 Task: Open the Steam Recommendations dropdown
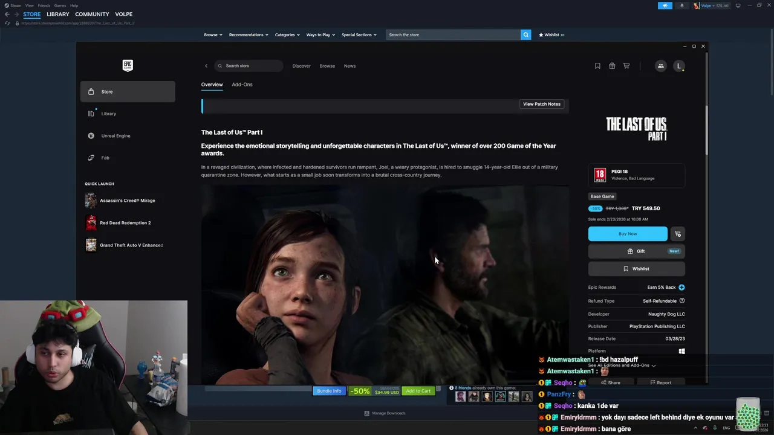pyautogui.click(x=249, y=35)
